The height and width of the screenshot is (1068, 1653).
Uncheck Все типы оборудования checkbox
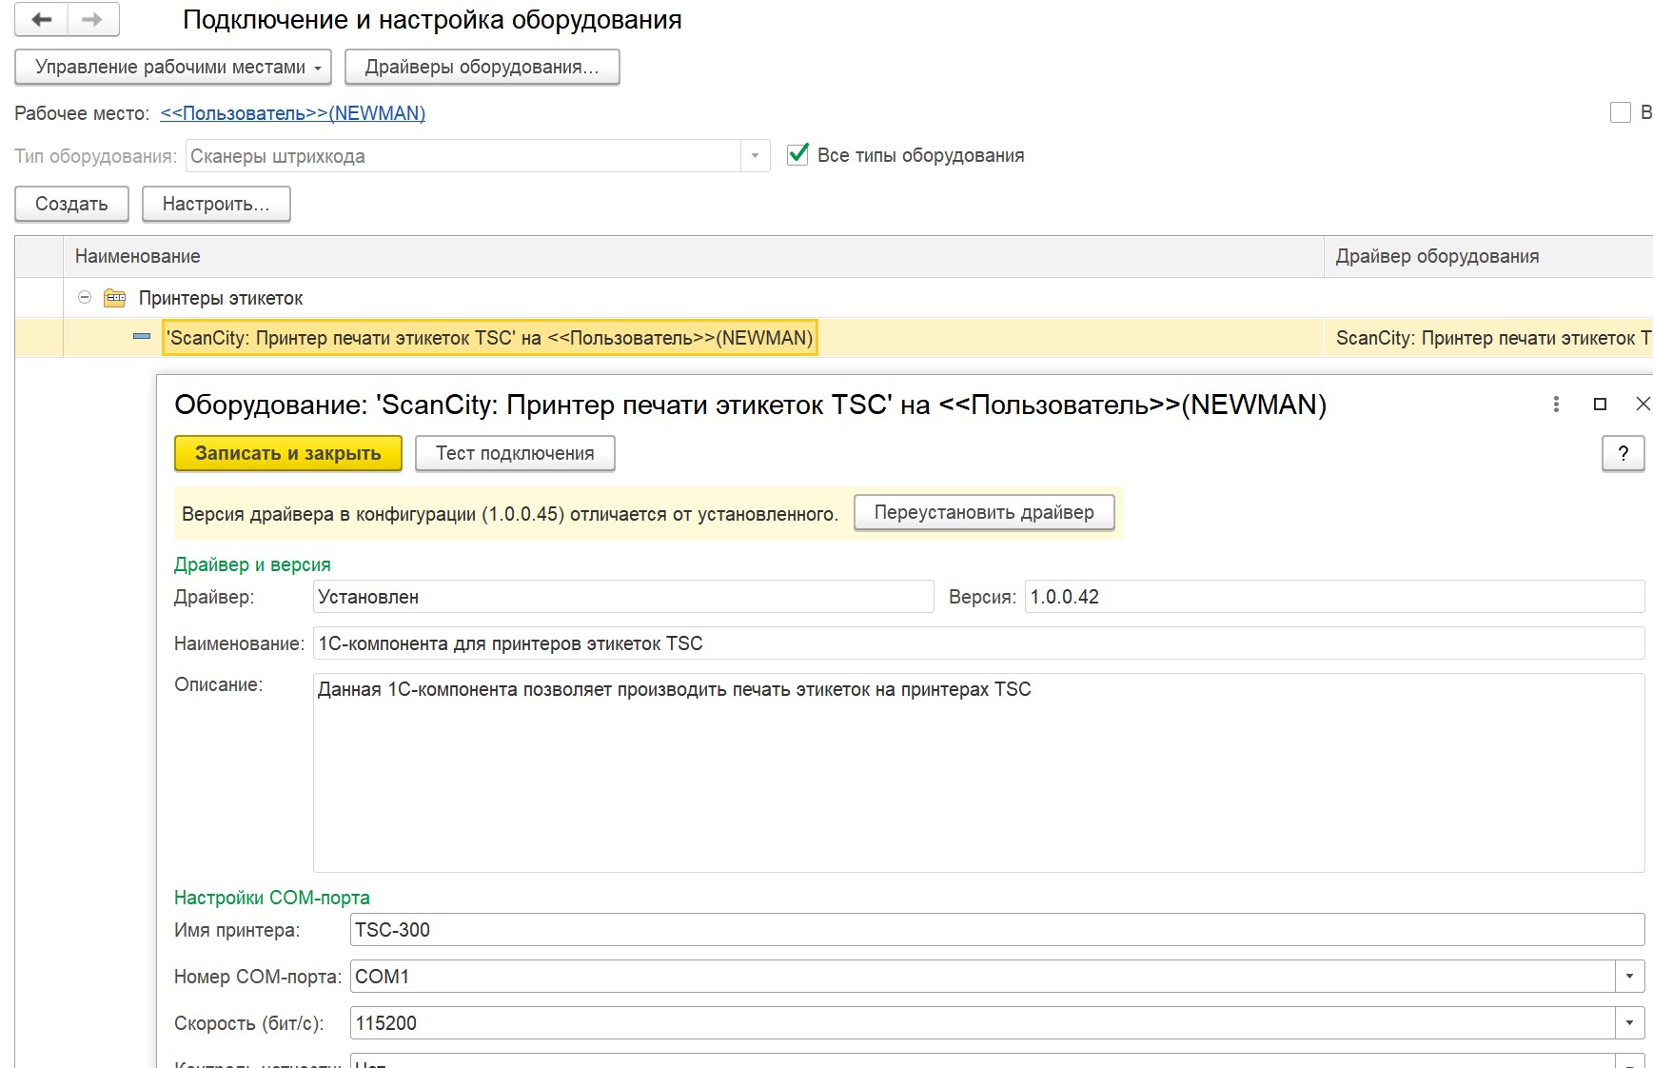797,154
